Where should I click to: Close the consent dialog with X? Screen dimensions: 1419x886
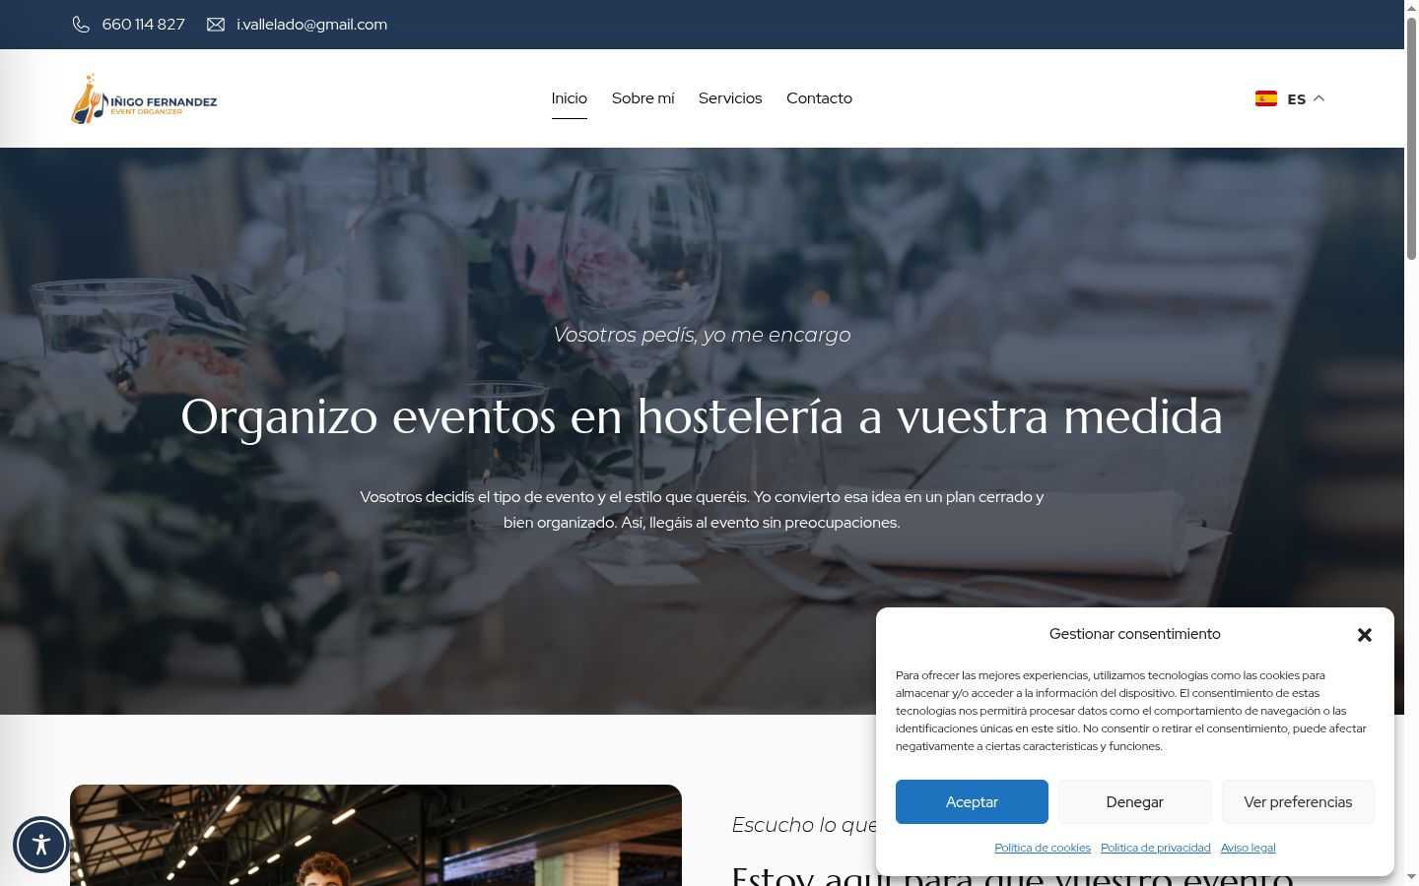[x=1365, y=635]
